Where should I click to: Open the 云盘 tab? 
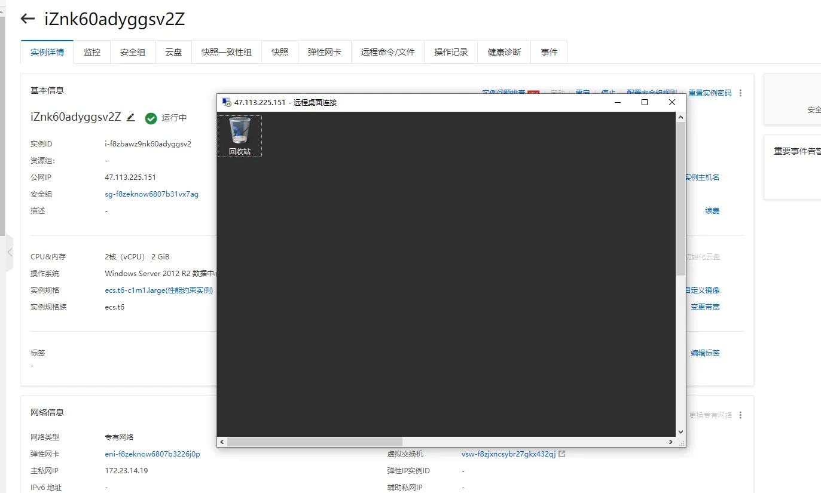[173, 52]
